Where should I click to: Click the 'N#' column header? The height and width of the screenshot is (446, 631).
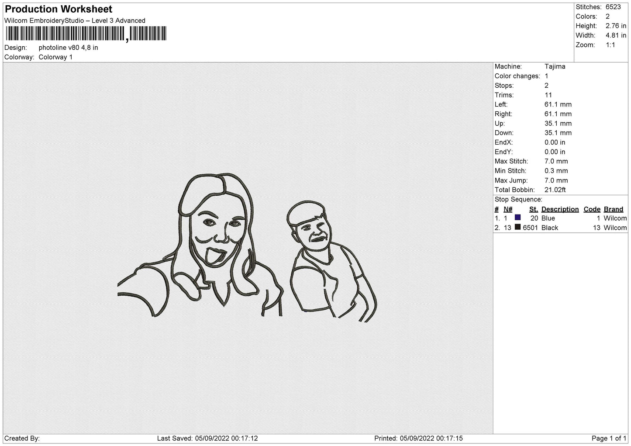(508, 209)
